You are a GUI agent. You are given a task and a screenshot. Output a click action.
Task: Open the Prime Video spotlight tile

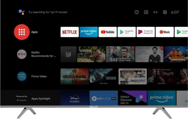(162, 98)
